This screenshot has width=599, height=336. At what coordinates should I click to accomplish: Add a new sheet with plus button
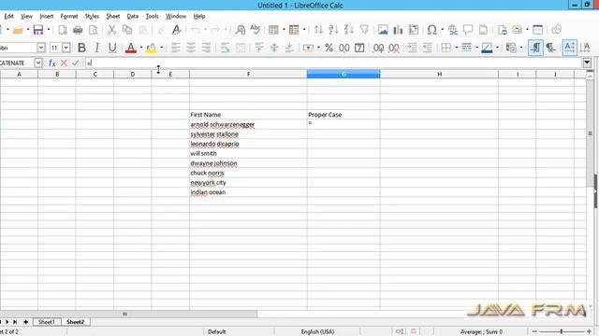(25, 322)
